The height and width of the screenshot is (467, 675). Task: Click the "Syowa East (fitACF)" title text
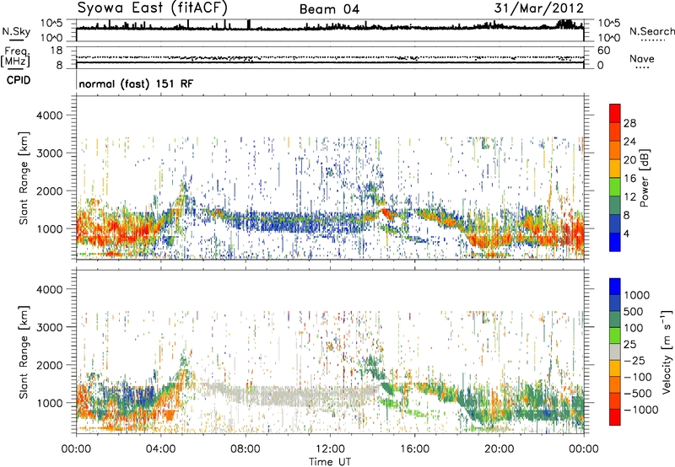coord(153,8)
